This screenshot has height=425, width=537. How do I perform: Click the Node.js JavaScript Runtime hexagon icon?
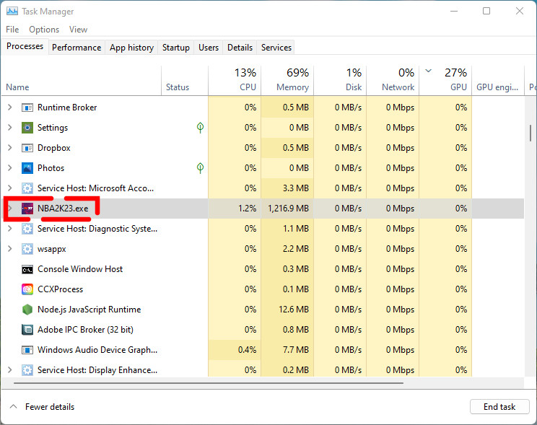[27, 310]
